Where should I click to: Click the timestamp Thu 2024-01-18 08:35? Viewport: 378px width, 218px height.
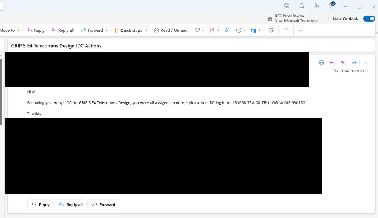tap(350, 71)
